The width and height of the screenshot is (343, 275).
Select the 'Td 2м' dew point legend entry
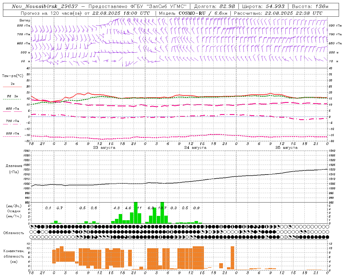[13, 96]
